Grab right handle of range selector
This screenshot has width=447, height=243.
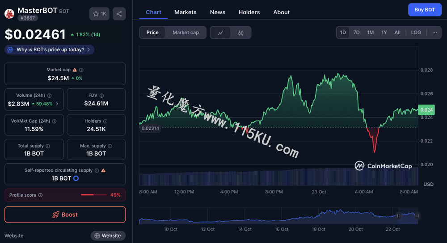[x=417, y=216]
